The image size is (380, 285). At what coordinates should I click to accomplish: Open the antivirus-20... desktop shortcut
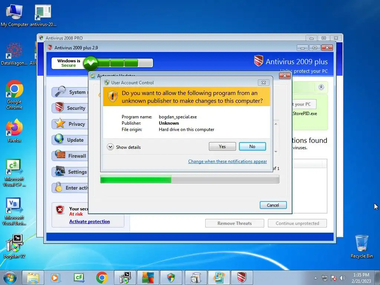[x=43, y=15]
